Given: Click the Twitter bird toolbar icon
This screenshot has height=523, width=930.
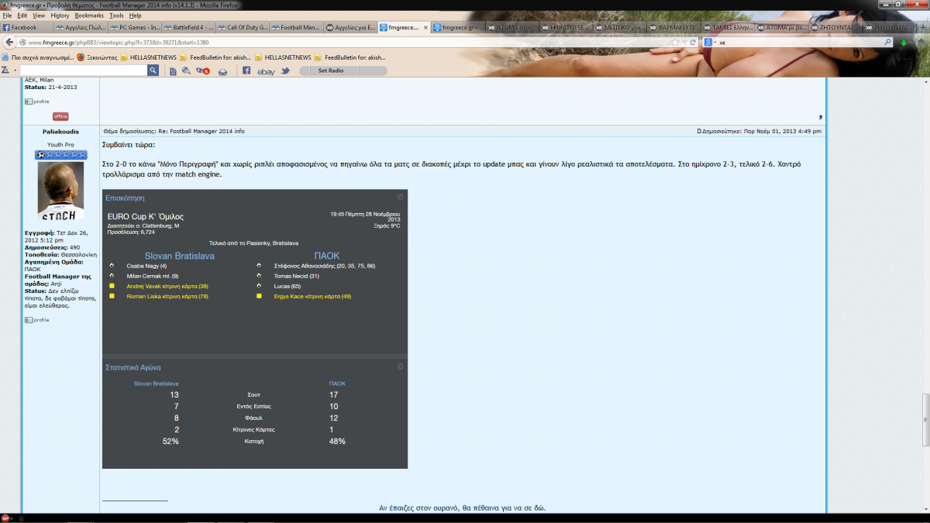Looking at the screenshot, I should 285,71.
